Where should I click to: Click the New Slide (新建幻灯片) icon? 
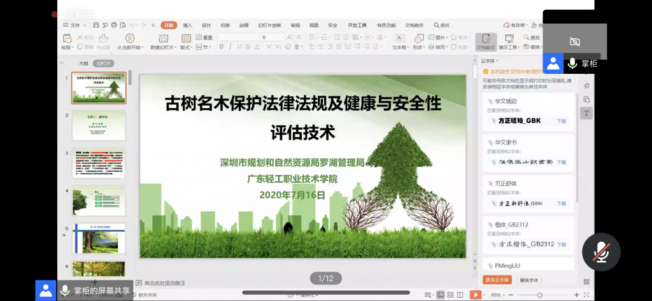pos(164,39)
